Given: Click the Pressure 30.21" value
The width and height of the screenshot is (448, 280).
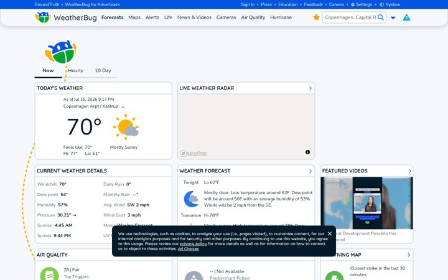Looking at the screenshot, I should (x=67, y=215).
